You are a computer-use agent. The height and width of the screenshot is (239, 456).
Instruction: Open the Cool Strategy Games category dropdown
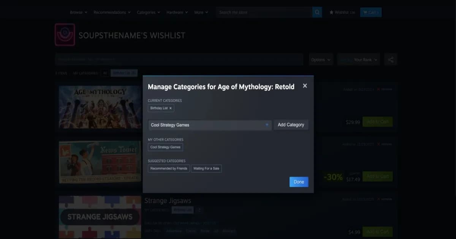(210, 125)
